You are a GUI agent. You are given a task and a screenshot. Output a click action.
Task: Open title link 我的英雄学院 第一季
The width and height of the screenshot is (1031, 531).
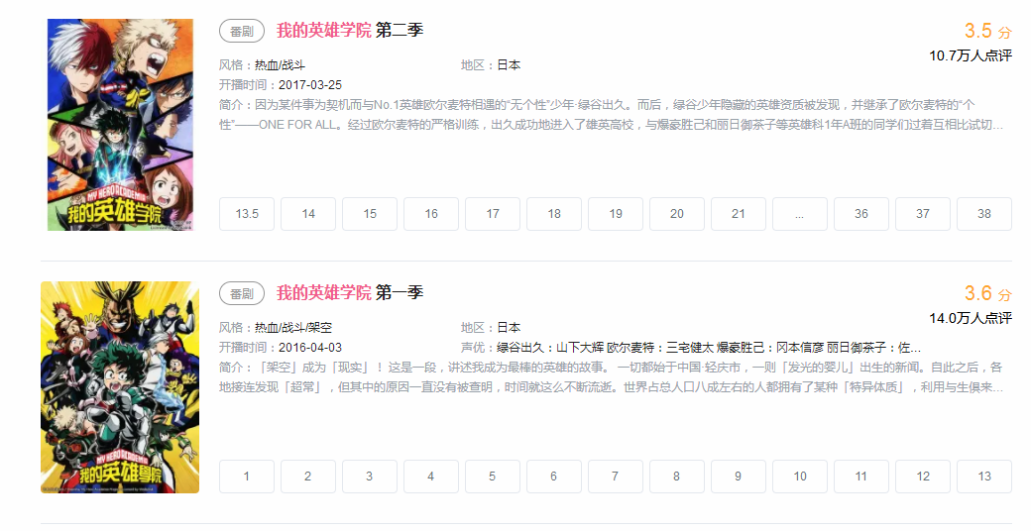[350, 293]
